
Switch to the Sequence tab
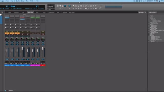[16, 13]
